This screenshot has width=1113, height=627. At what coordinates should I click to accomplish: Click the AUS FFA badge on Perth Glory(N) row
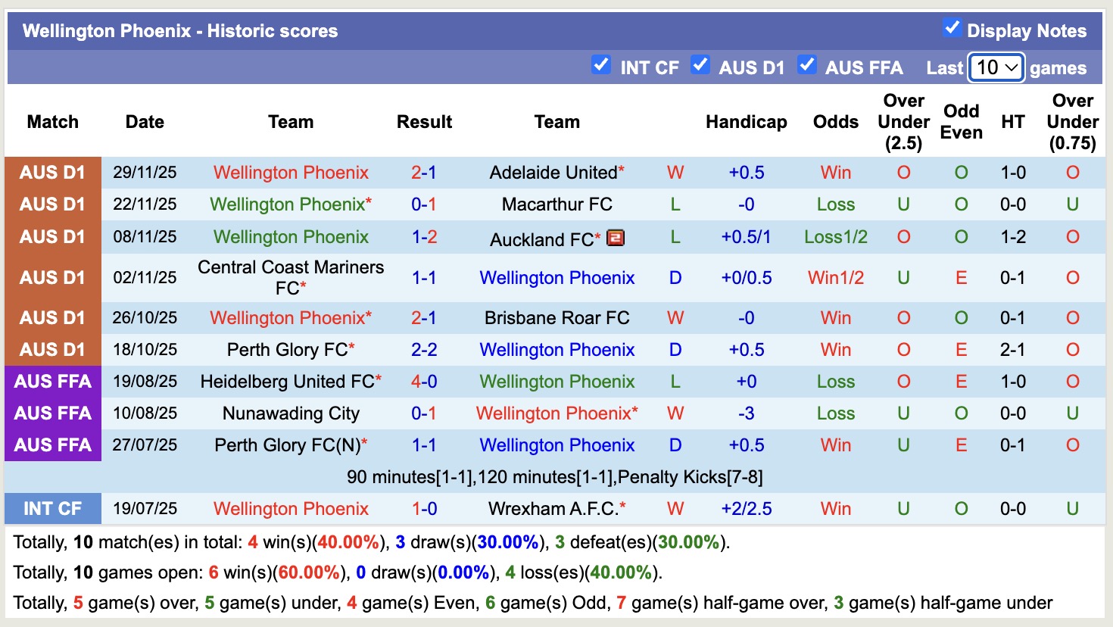click(x=52, y=445)
